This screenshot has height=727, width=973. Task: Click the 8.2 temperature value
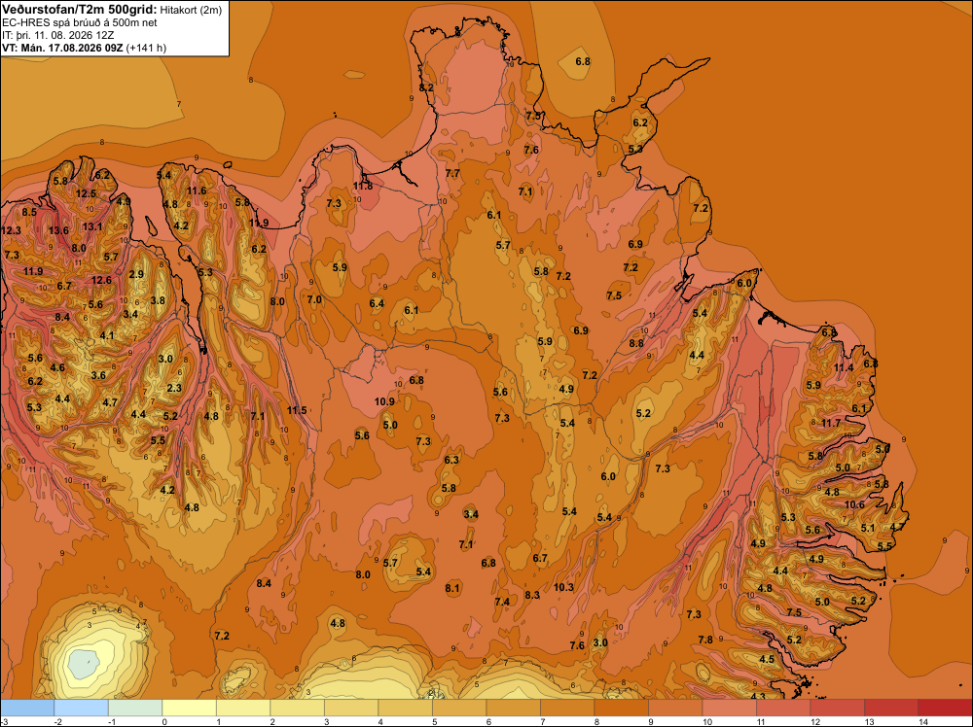[426, 88]
